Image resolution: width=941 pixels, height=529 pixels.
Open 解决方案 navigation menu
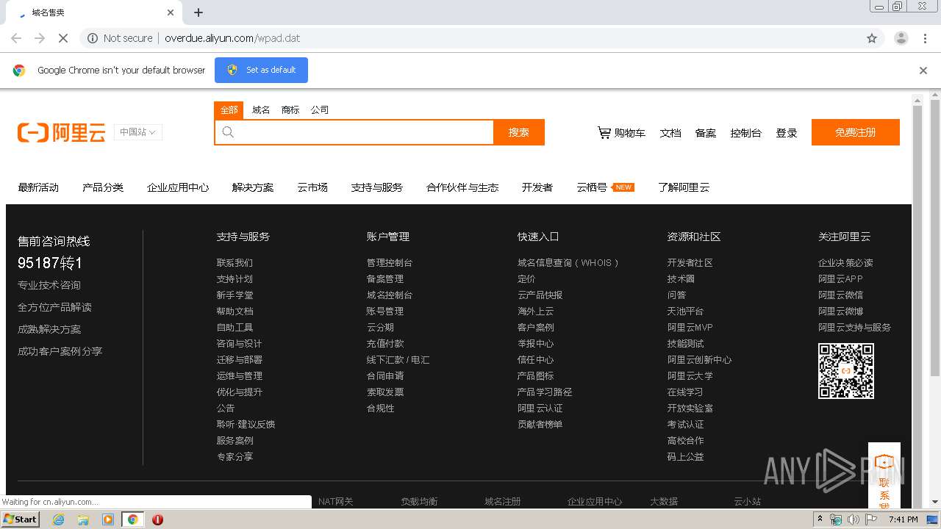pos(253,187)
